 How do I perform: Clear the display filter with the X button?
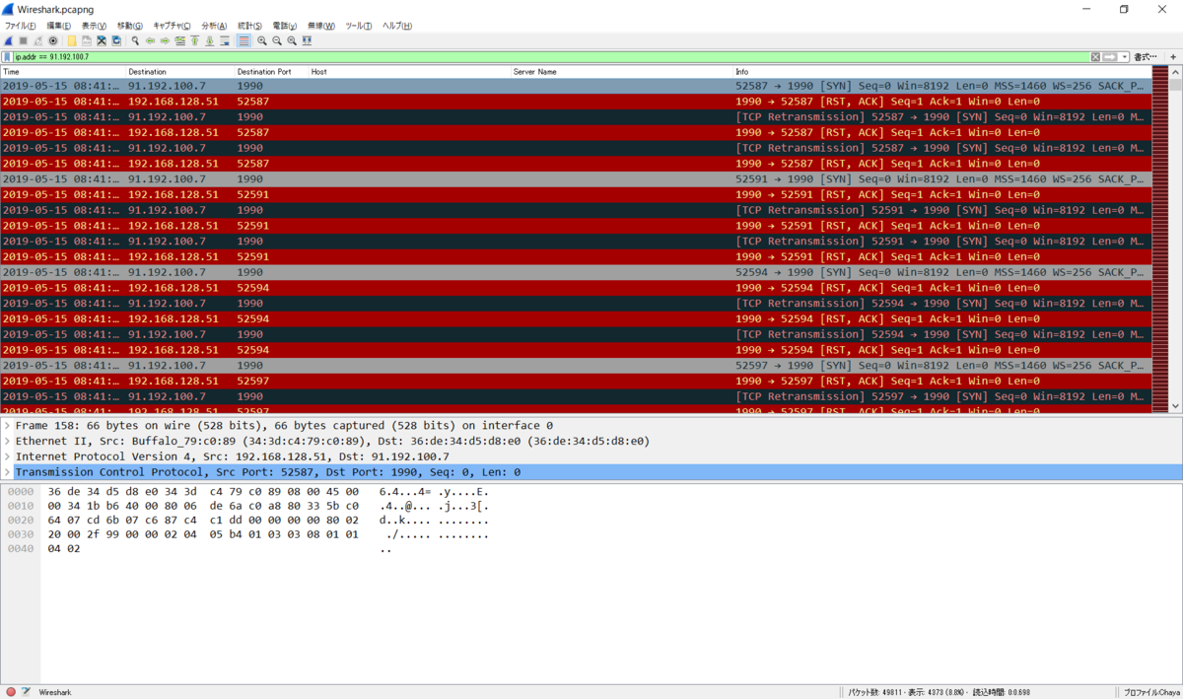click(x=1095, y=57)
